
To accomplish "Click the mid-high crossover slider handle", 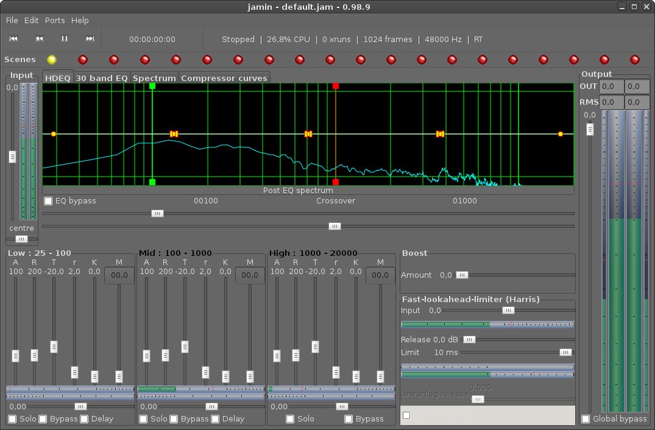I will click(335, 227).
